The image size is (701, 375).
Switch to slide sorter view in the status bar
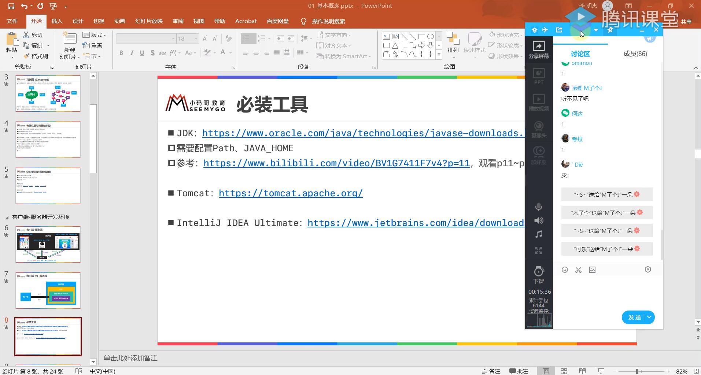(564, 371)
